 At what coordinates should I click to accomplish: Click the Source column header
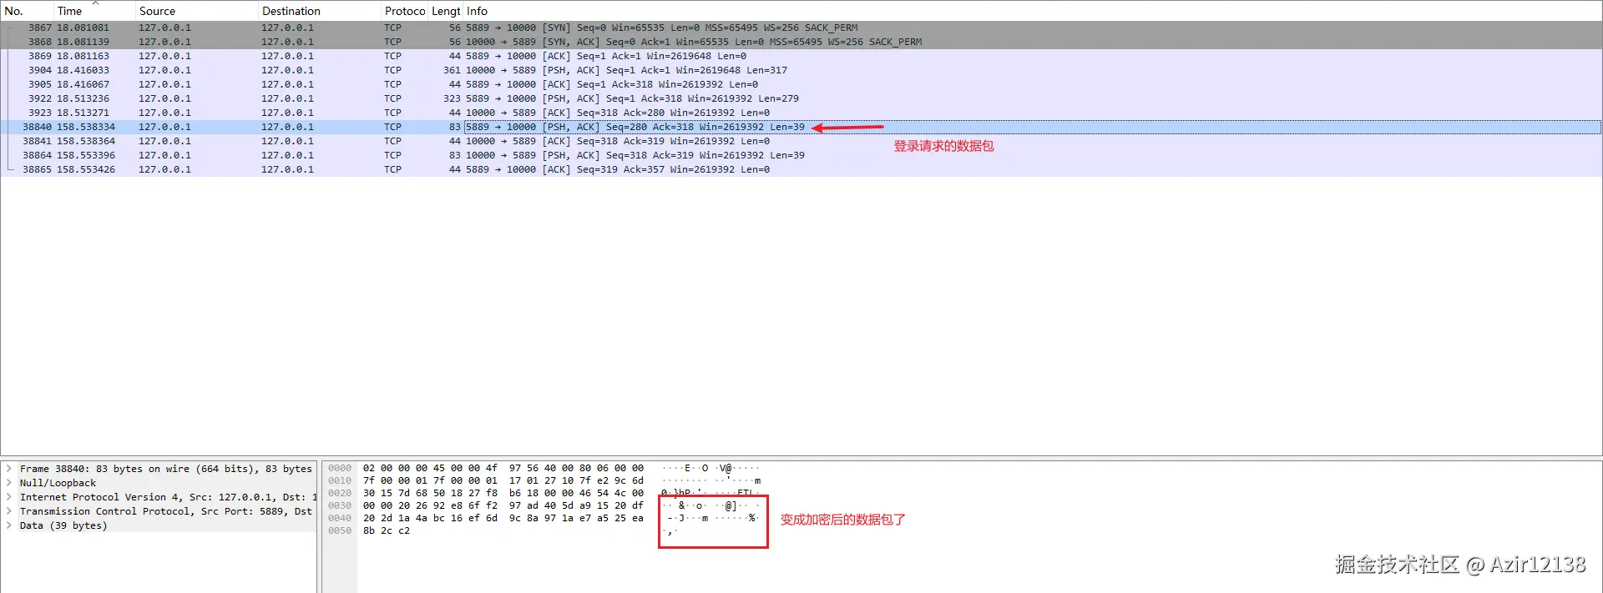pyautogui.click(x=196, y=11)
